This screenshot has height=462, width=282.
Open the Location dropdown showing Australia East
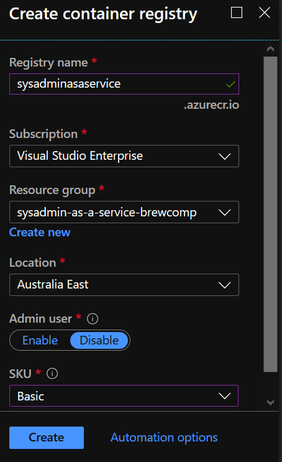pyautogui.click(x=124, y=285)
